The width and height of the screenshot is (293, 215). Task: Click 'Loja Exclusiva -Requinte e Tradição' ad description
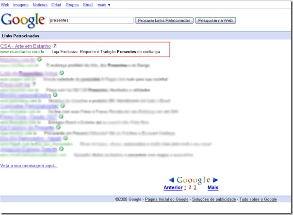84,52
